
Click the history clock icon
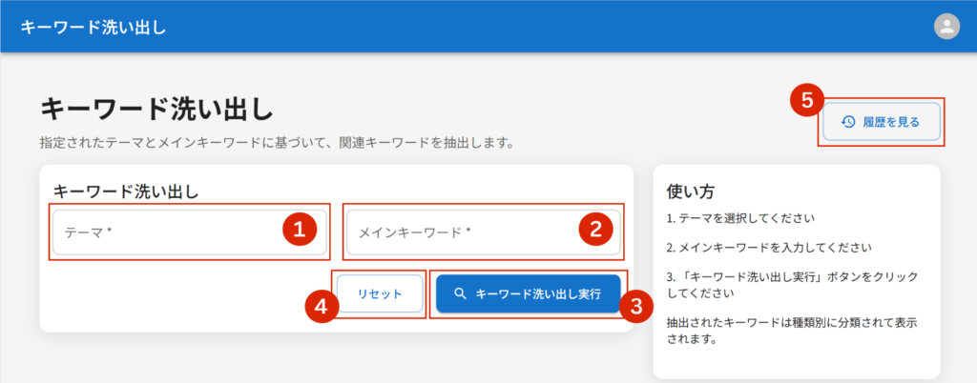click(x=848, y=122)
